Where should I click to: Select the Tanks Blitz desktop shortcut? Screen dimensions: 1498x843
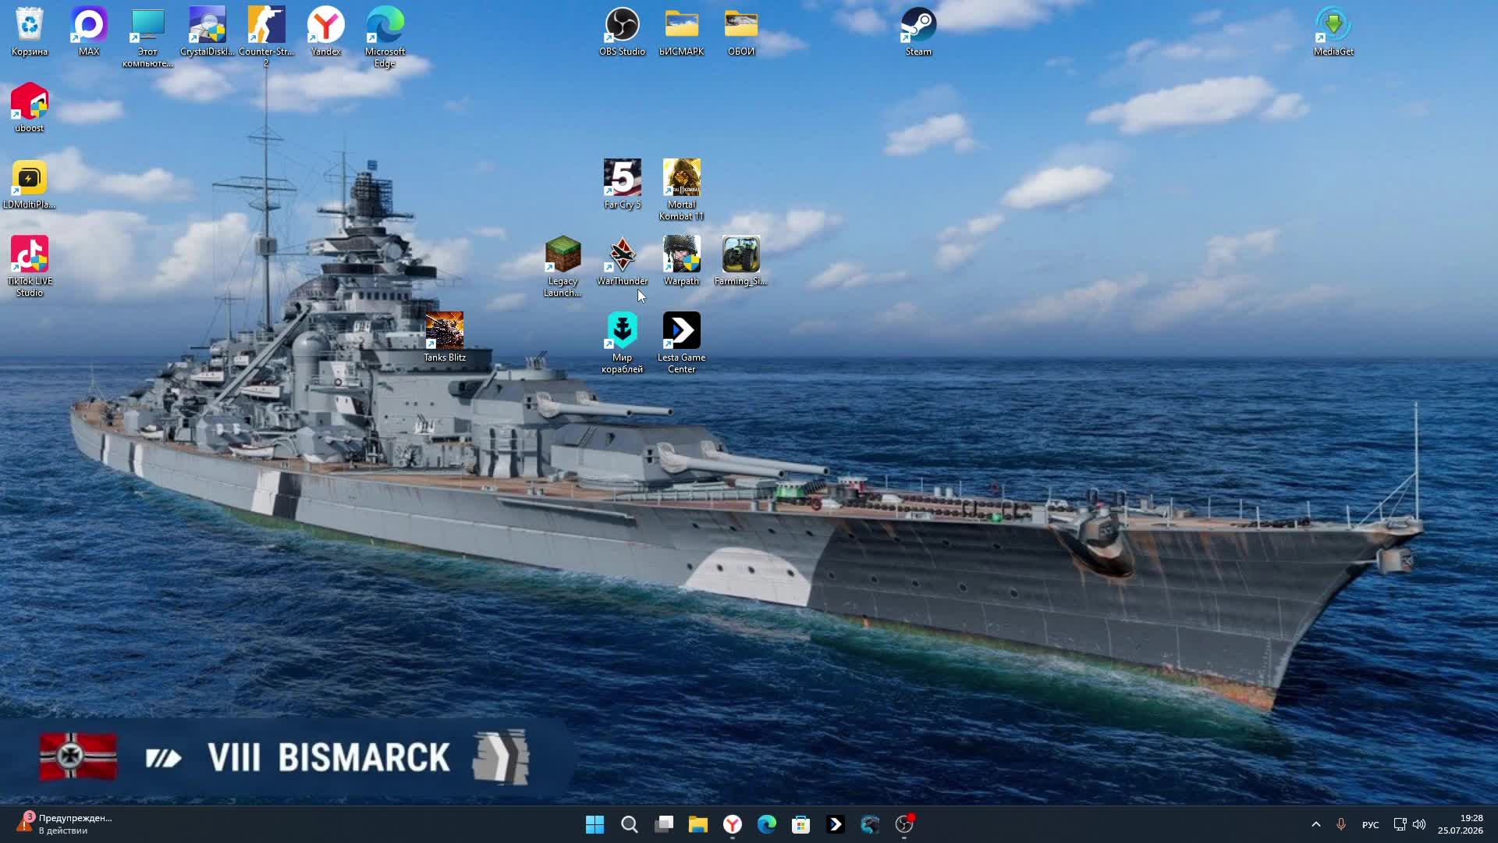tap(445, 338)
